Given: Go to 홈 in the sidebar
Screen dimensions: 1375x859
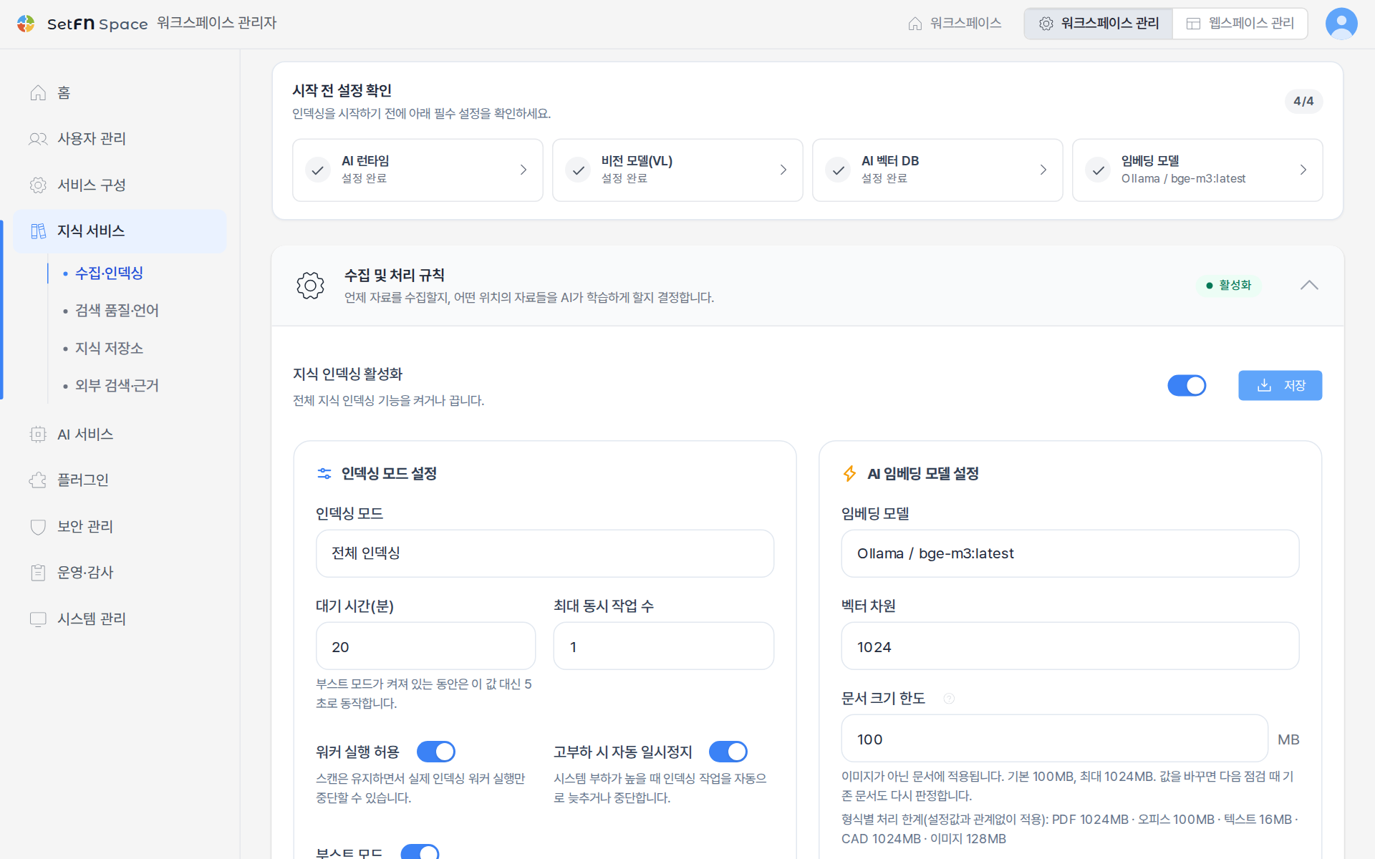Looking at the screenshot, I should (120, 92).
